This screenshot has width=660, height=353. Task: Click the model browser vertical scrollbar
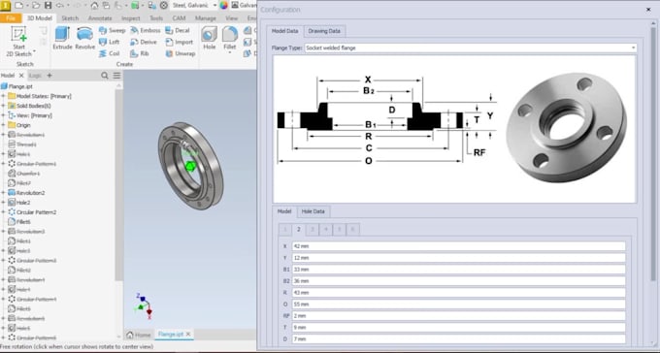tap(119, 185)
